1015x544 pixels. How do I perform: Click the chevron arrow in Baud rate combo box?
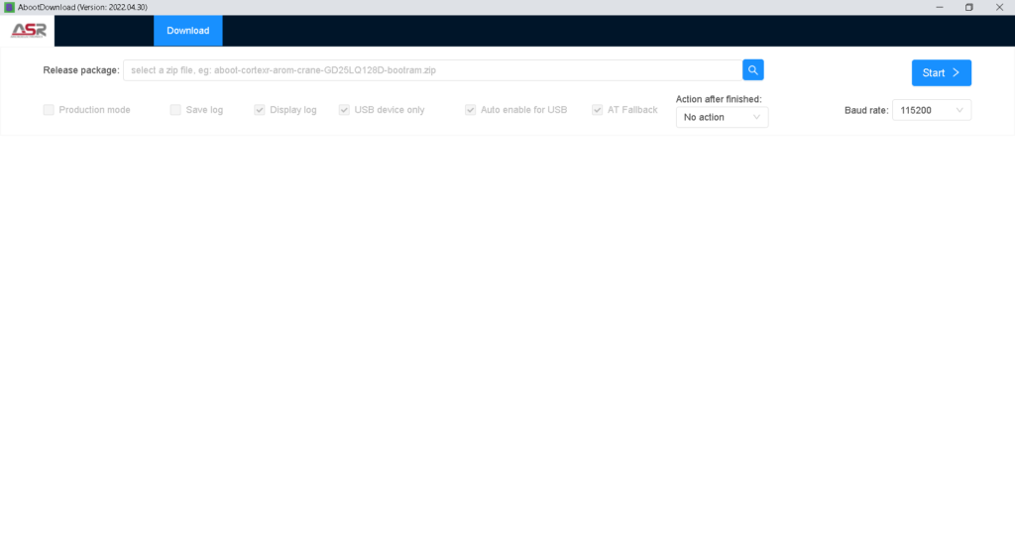(959, 110)
